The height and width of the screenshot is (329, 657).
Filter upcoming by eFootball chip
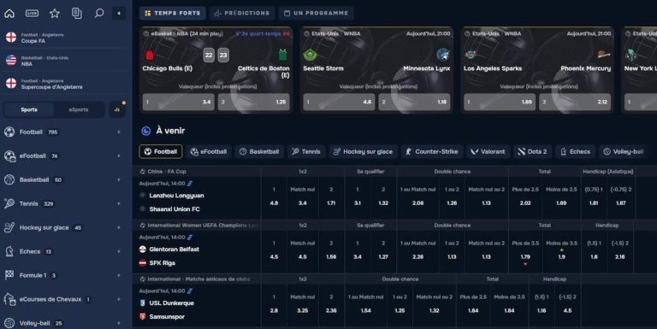pos(208,151)
